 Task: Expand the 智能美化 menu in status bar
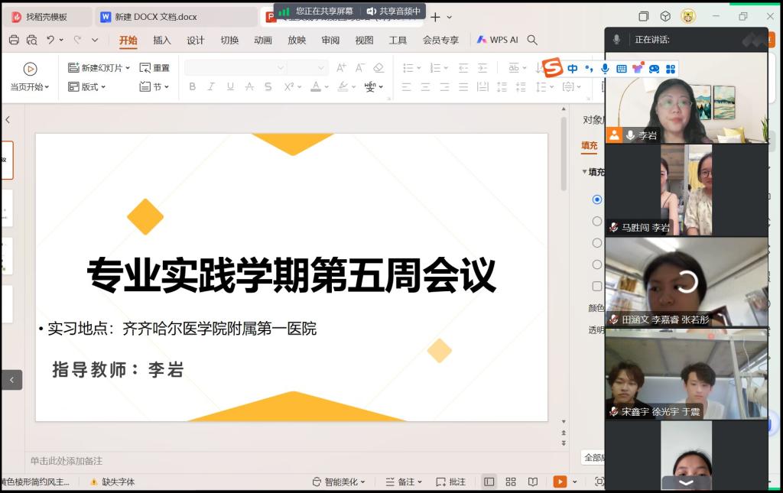click(339, 482)
